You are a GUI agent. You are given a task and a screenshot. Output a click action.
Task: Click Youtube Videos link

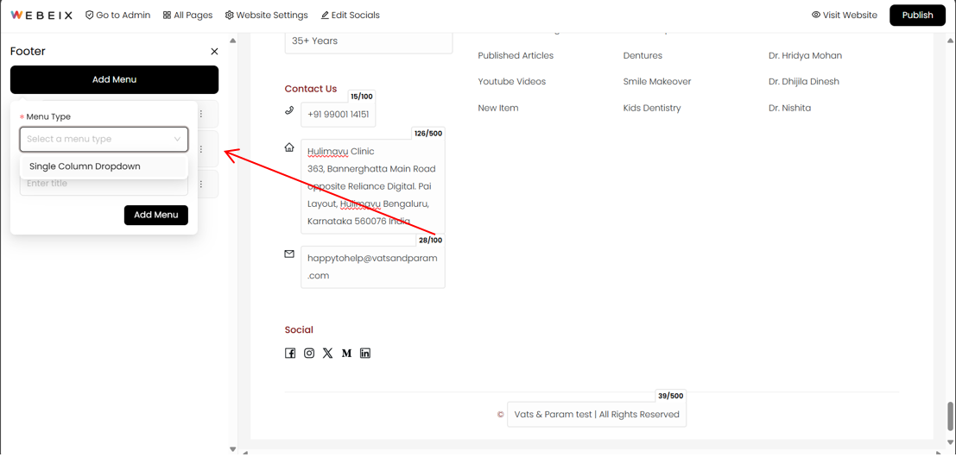512,82
